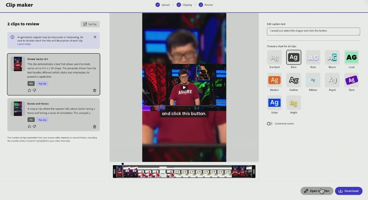
Task: Choose the Stripe caption style
Action: [x=274, y=103]
